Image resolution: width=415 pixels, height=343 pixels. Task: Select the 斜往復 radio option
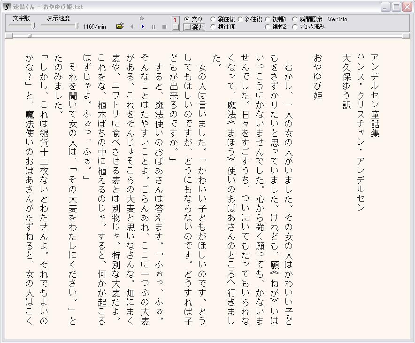point(250,19)
